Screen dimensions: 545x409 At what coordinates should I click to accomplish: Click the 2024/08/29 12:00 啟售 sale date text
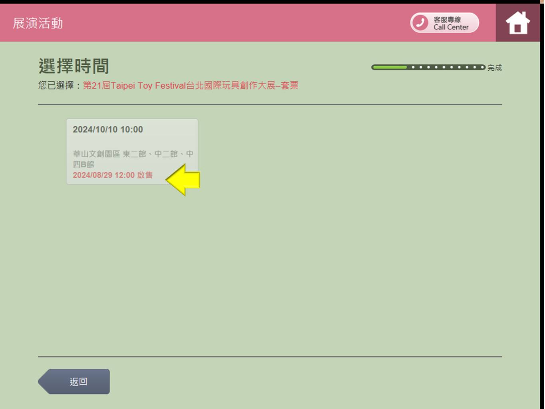coord(113,175)
